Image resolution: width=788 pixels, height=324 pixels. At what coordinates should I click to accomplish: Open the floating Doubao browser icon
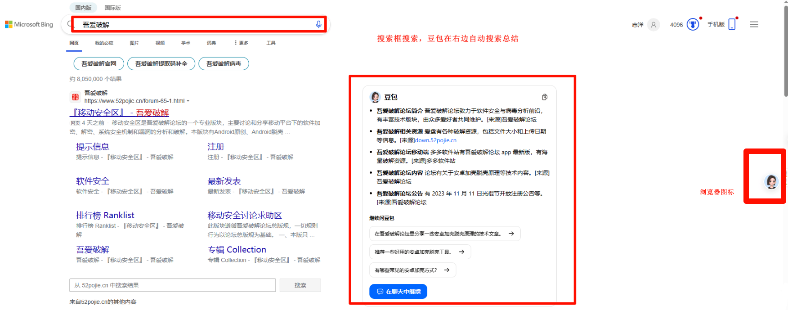coord(771,182)
